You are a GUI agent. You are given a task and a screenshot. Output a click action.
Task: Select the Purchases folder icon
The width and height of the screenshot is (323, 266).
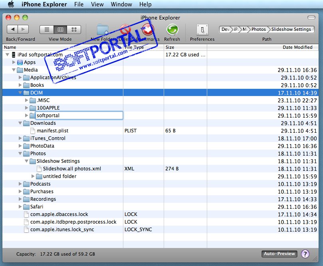point(26,192)
